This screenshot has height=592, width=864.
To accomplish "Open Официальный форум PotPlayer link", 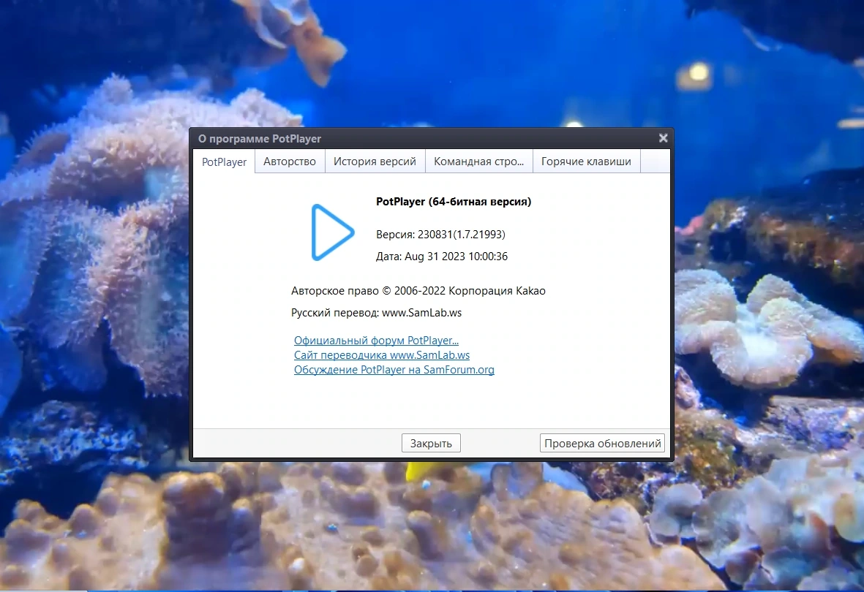I will [376, 341].
